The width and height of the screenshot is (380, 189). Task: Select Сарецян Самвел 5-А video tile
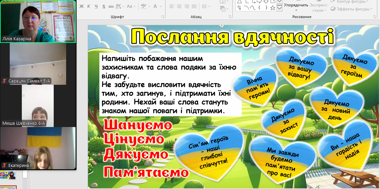[x=38, y=64]
